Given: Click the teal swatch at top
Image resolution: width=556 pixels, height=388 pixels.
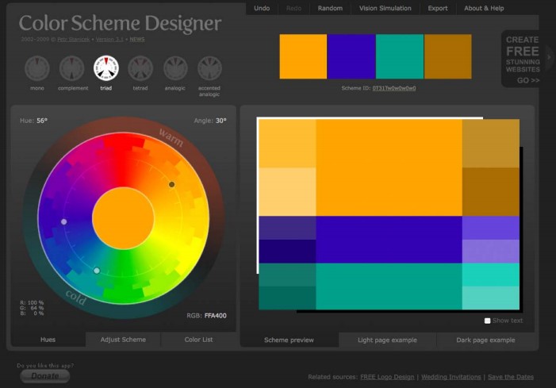Looking at the screenshot, I should [x=400, y=56].
